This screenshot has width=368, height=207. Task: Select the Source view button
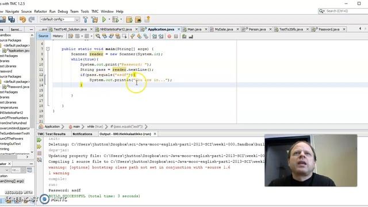[43, 36]
